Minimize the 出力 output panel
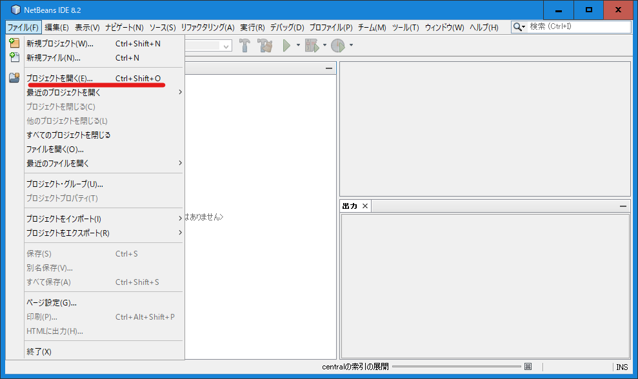The width and height of the screenshot is (638, 379). point(623,206)
